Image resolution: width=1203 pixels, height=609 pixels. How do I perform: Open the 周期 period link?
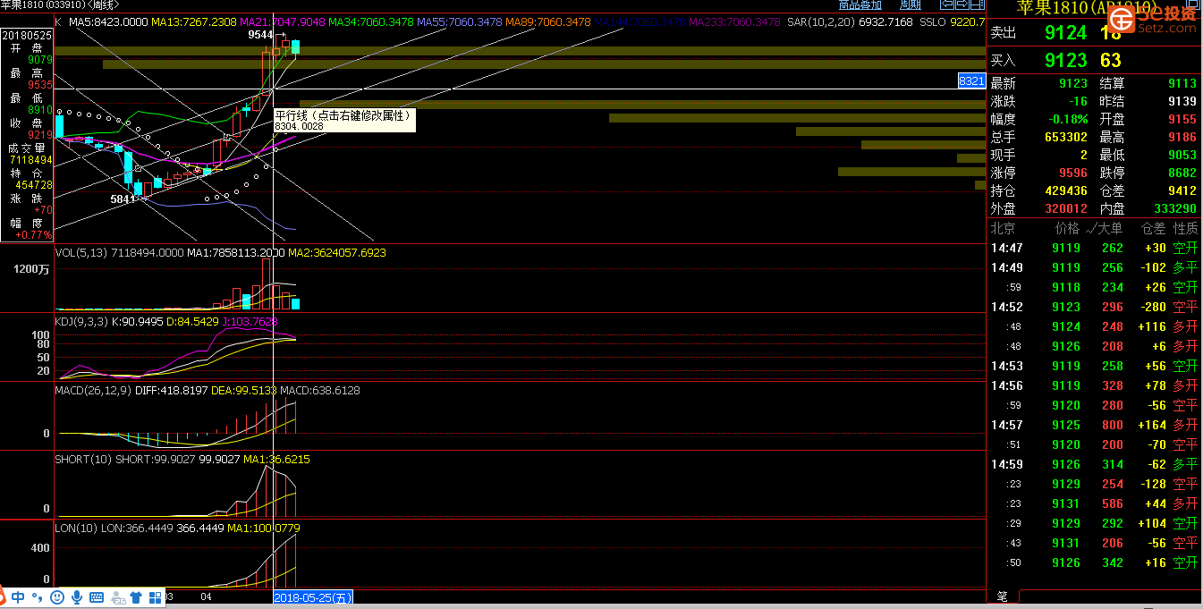pos(910,5)
